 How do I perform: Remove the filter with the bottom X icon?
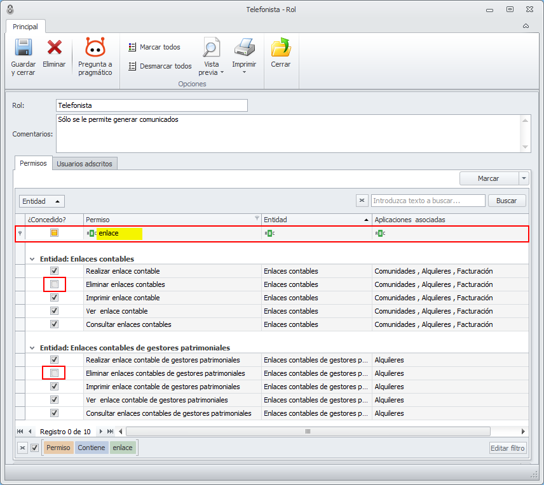pos(22,448)
